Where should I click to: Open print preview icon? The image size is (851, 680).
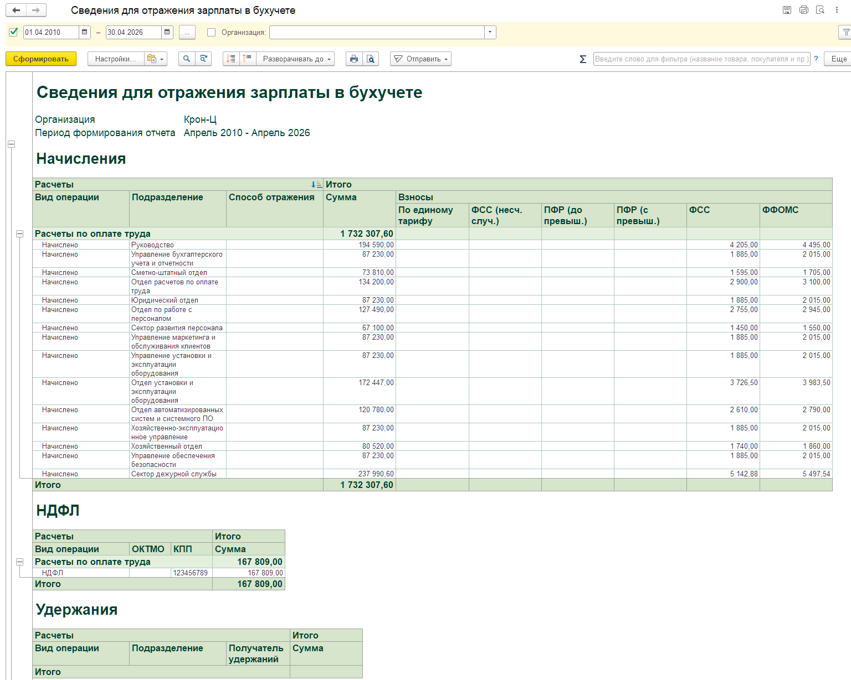point(371,59)
